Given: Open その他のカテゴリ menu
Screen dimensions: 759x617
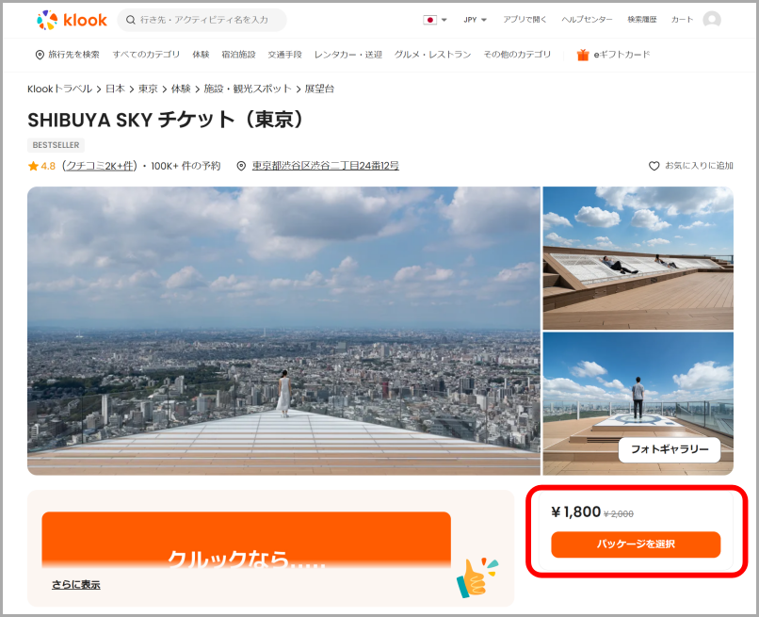Looking at the screenshot, I should pyautogui.click(x=517, y=55).
